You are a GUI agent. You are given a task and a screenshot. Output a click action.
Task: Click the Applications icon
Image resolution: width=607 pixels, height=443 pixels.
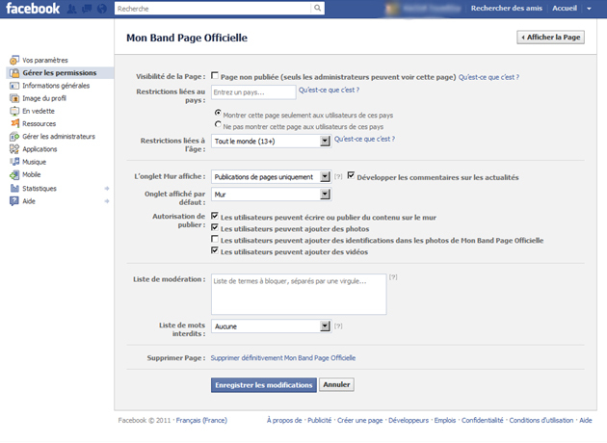(x=14, y=149)
